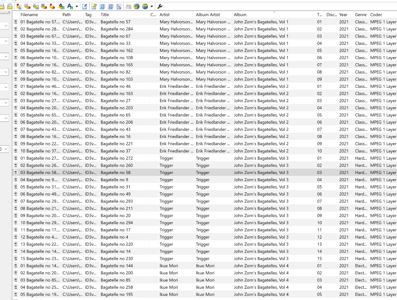This screenshot has width=397, height=300.
Task: Open the topmost dropdown in the tag panel
Action: (6, 26)
